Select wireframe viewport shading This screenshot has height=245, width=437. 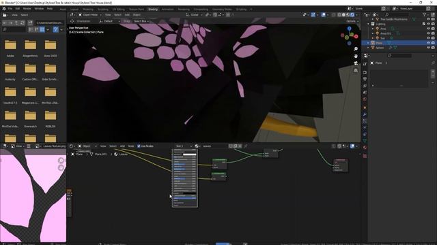339,15
